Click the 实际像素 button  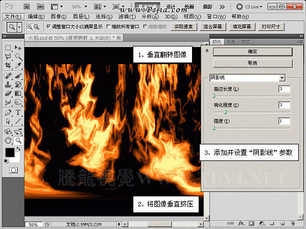(184, 27)
